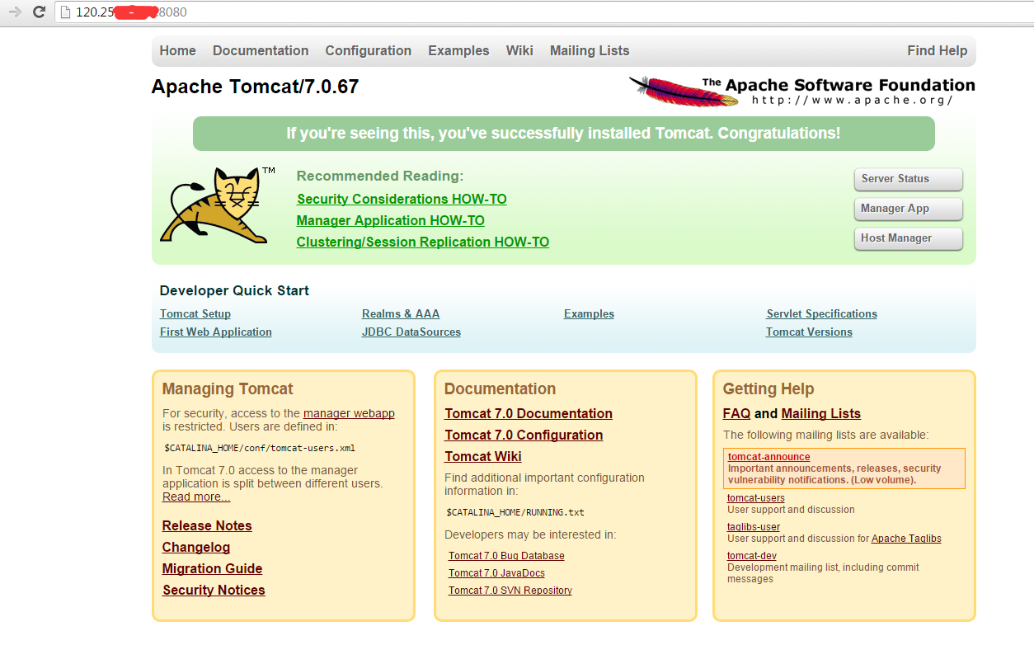Open the Tomcat Setup link
The width and height of the screenshot is (1034, 645).
point(195,313)
